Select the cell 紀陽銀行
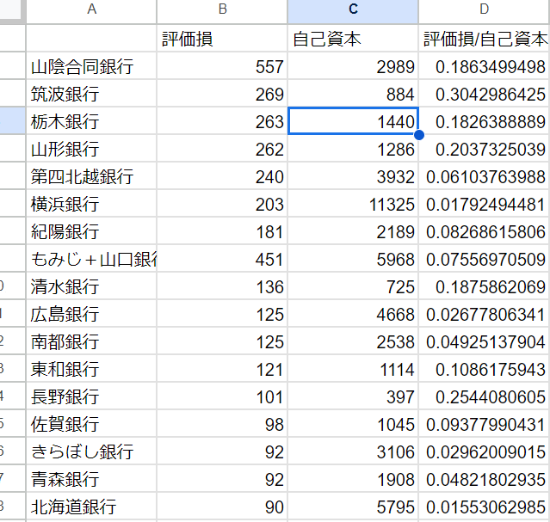Image resolution: width=550 pixels, height=522 pixels. click(91, 231)
